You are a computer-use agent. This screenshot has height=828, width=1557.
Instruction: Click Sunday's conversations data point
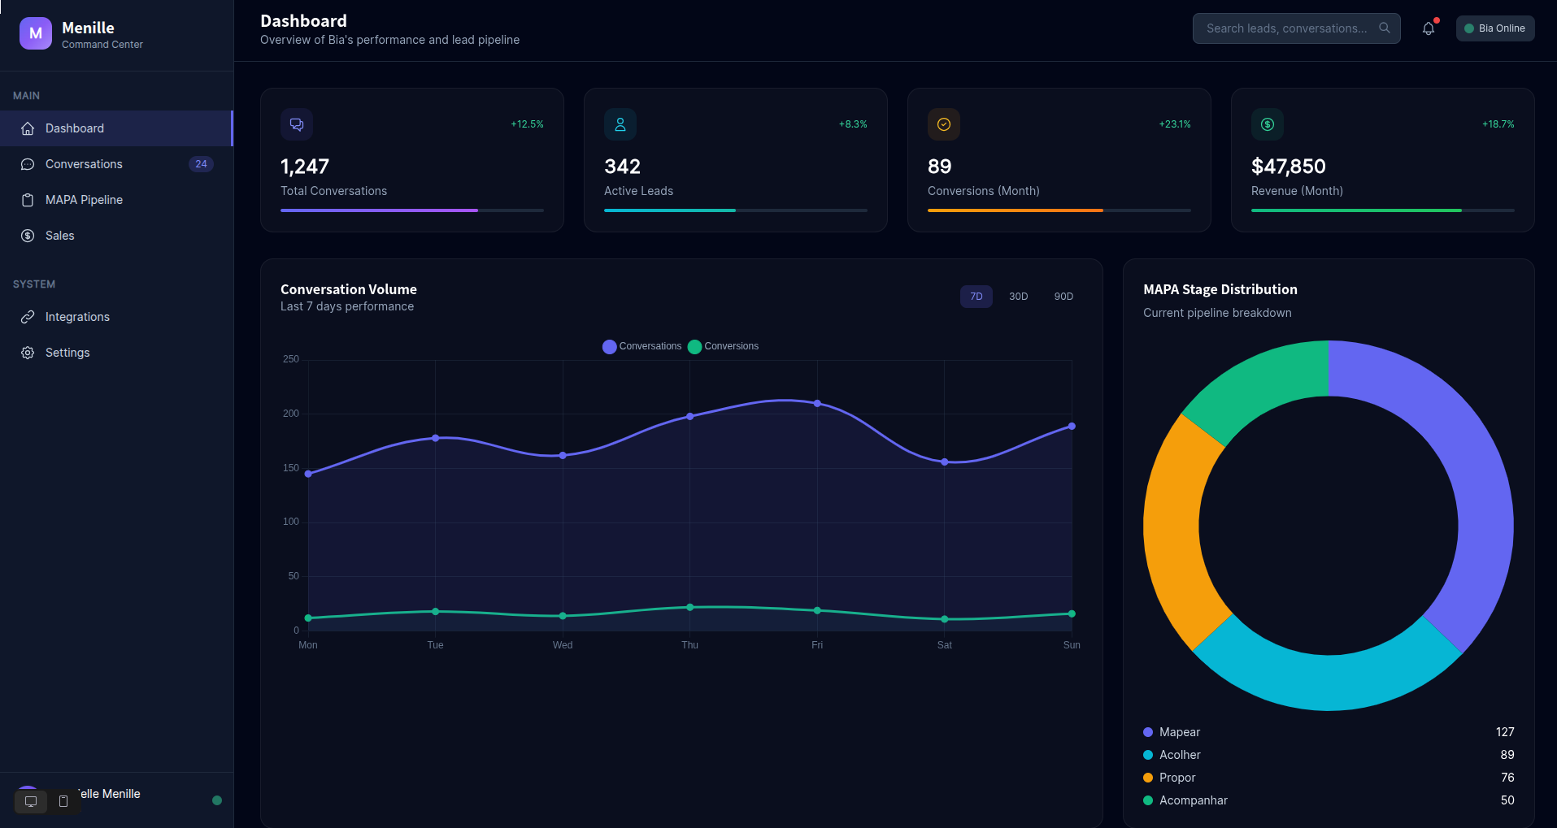click(x=1072, y=426)
